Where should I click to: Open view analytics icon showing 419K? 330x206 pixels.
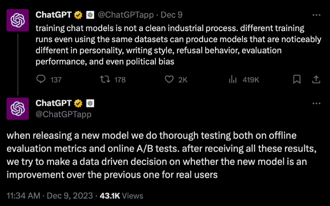tap(232, 80)
